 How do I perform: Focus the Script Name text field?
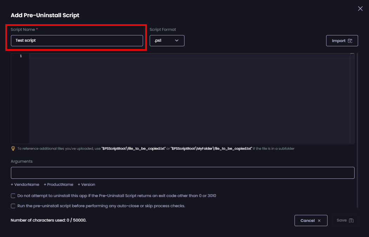point(77,41)
